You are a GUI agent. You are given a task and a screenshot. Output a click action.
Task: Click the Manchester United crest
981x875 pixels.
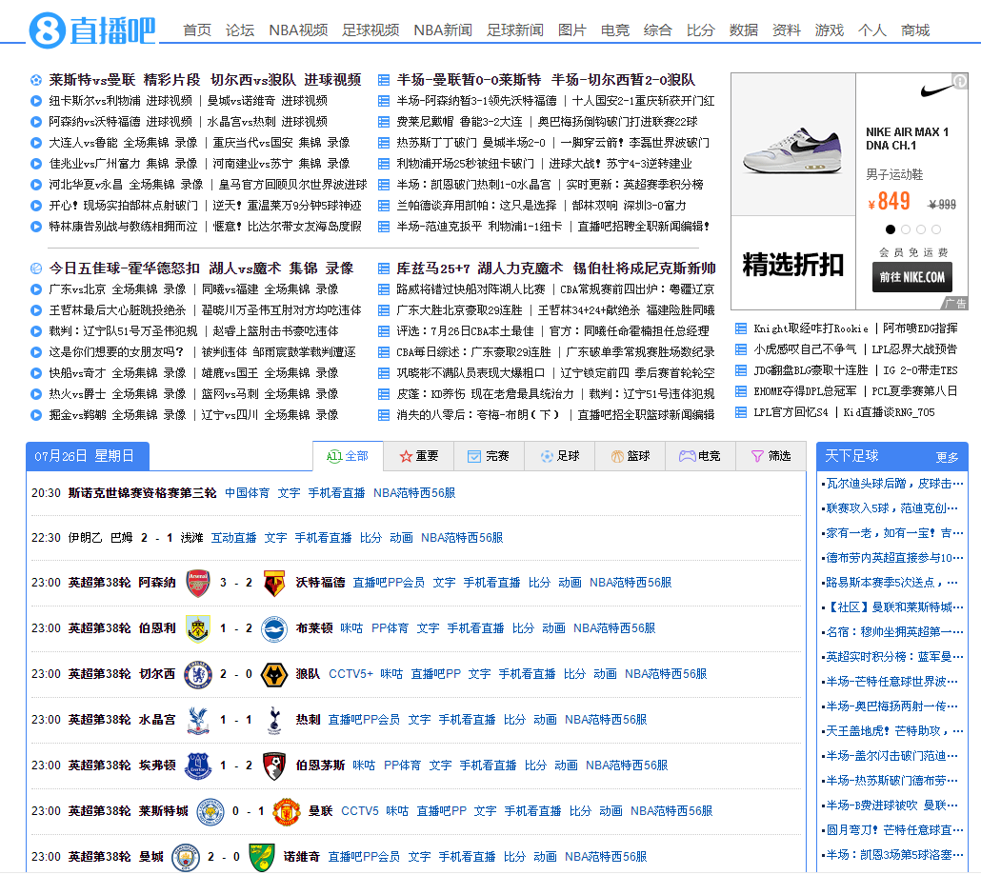click(287, 811)
